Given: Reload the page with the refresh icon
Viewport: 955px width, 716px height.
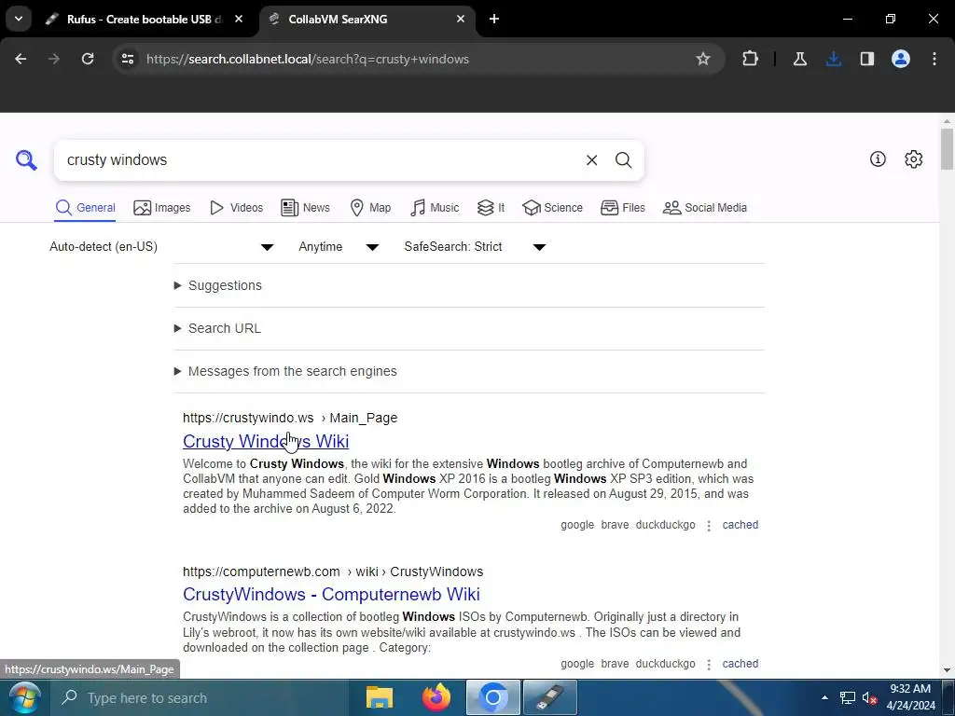Looking at the screenshot, I should point(88,59).
